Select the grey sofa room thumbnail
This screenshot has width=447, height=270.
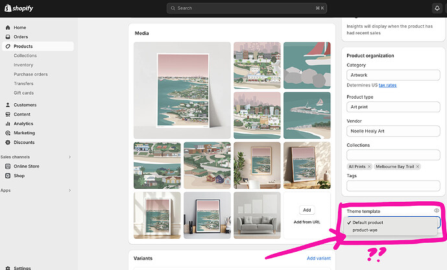257,215
